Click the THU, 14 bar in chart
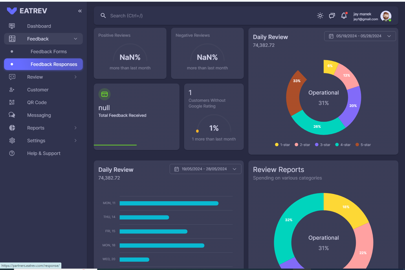The height and width of the screenshot is (270, 405). [144, 217]
